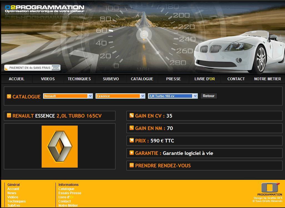Click the wrench icon beside GAIN EN NM
This screenshot has width=285, height=208.
132,128
